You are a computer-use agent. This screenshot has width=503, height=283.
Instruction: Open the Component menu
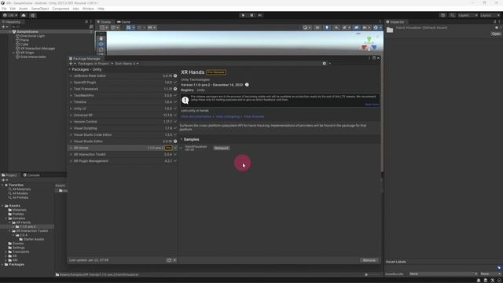[61, 9]
